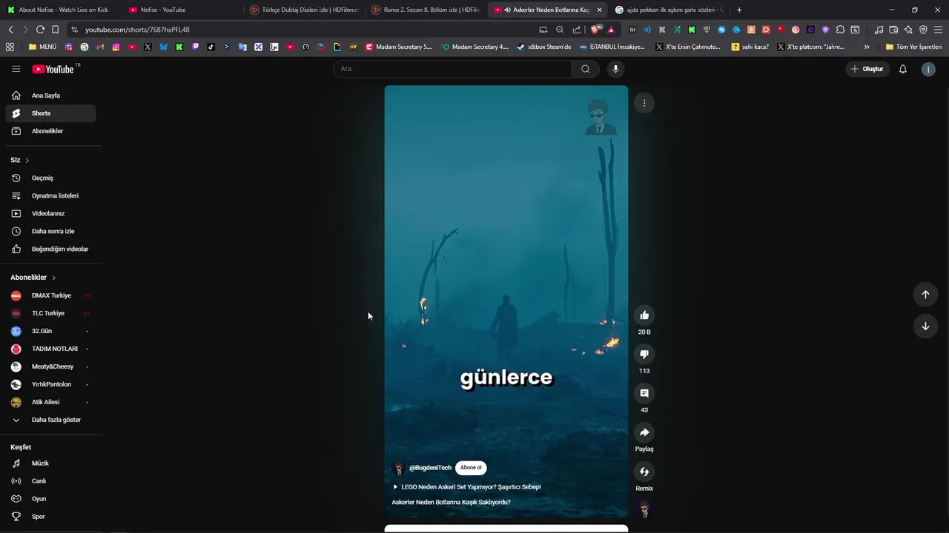The image size is (949, 533).
Task: Open the Tüm Yer İşaretleri folder
Action: [913, 47]
